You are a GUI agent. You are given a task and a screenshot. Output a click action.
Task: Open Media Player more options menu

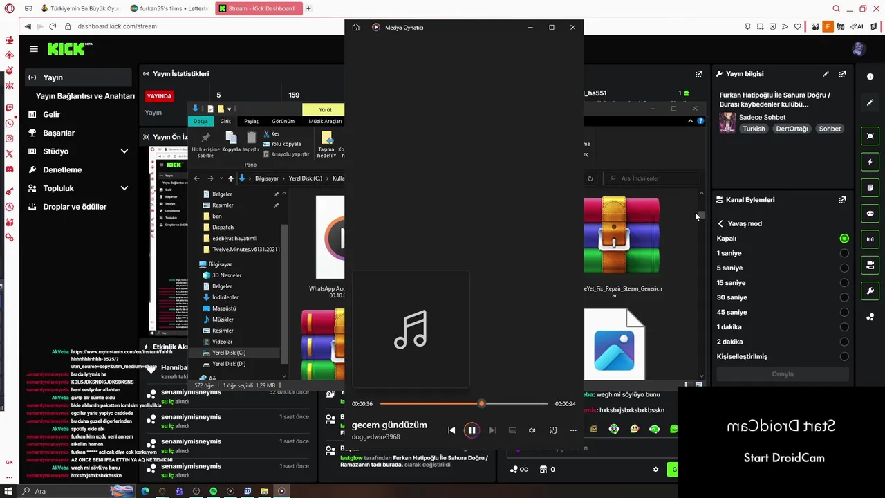573,430
